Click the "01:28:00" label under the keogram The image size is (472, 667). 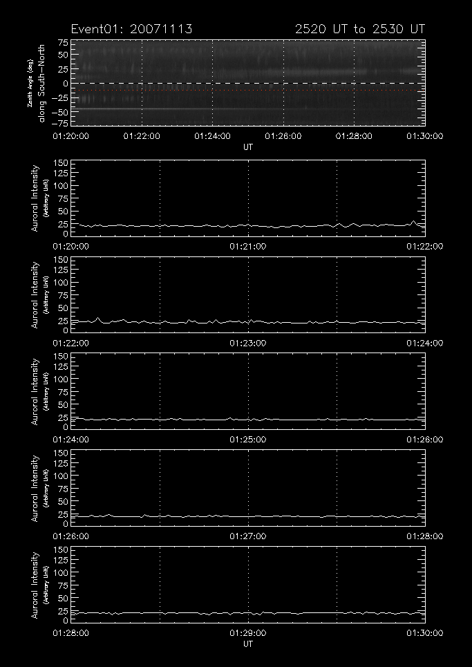(354, 136)
